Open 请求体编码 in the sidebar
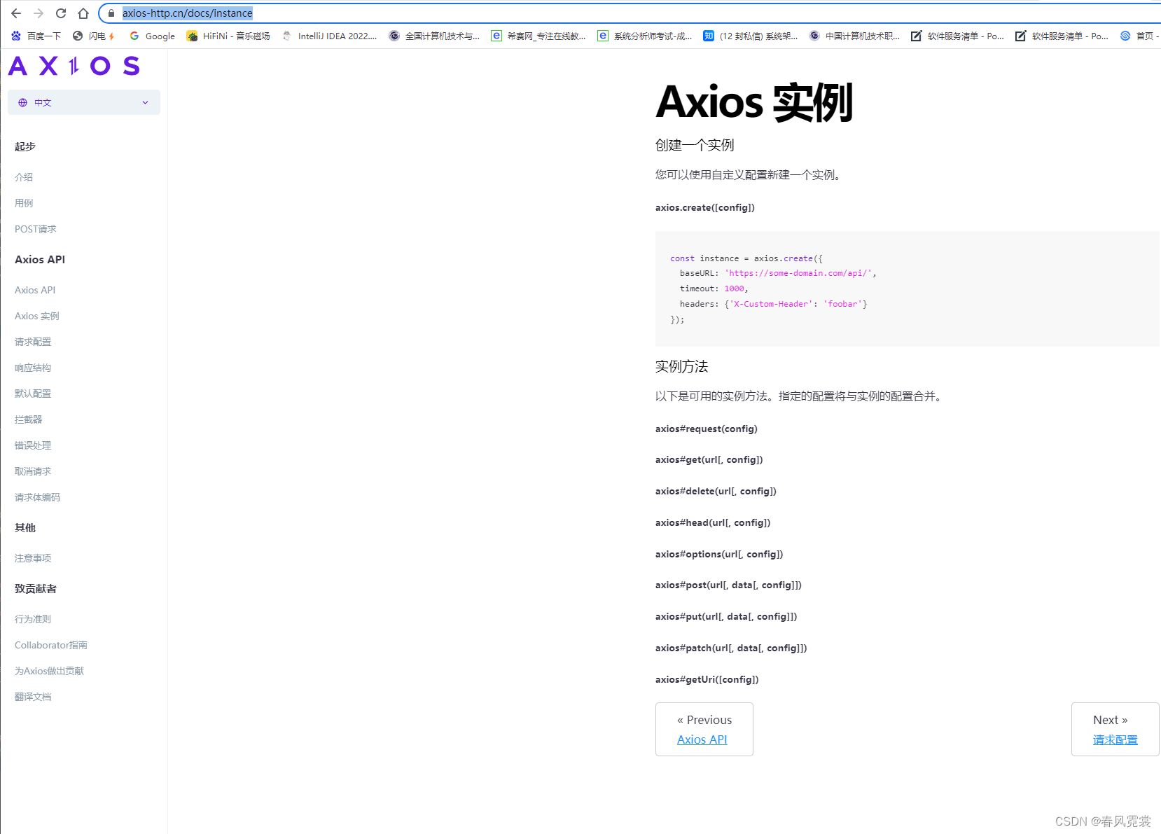 pyautogui.click(x=38, y=497)
